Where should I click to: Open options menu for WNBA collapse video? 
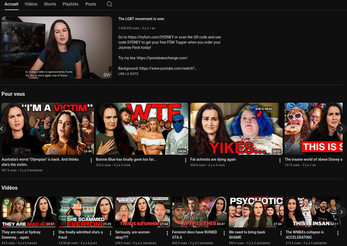(x=338, y=233)
